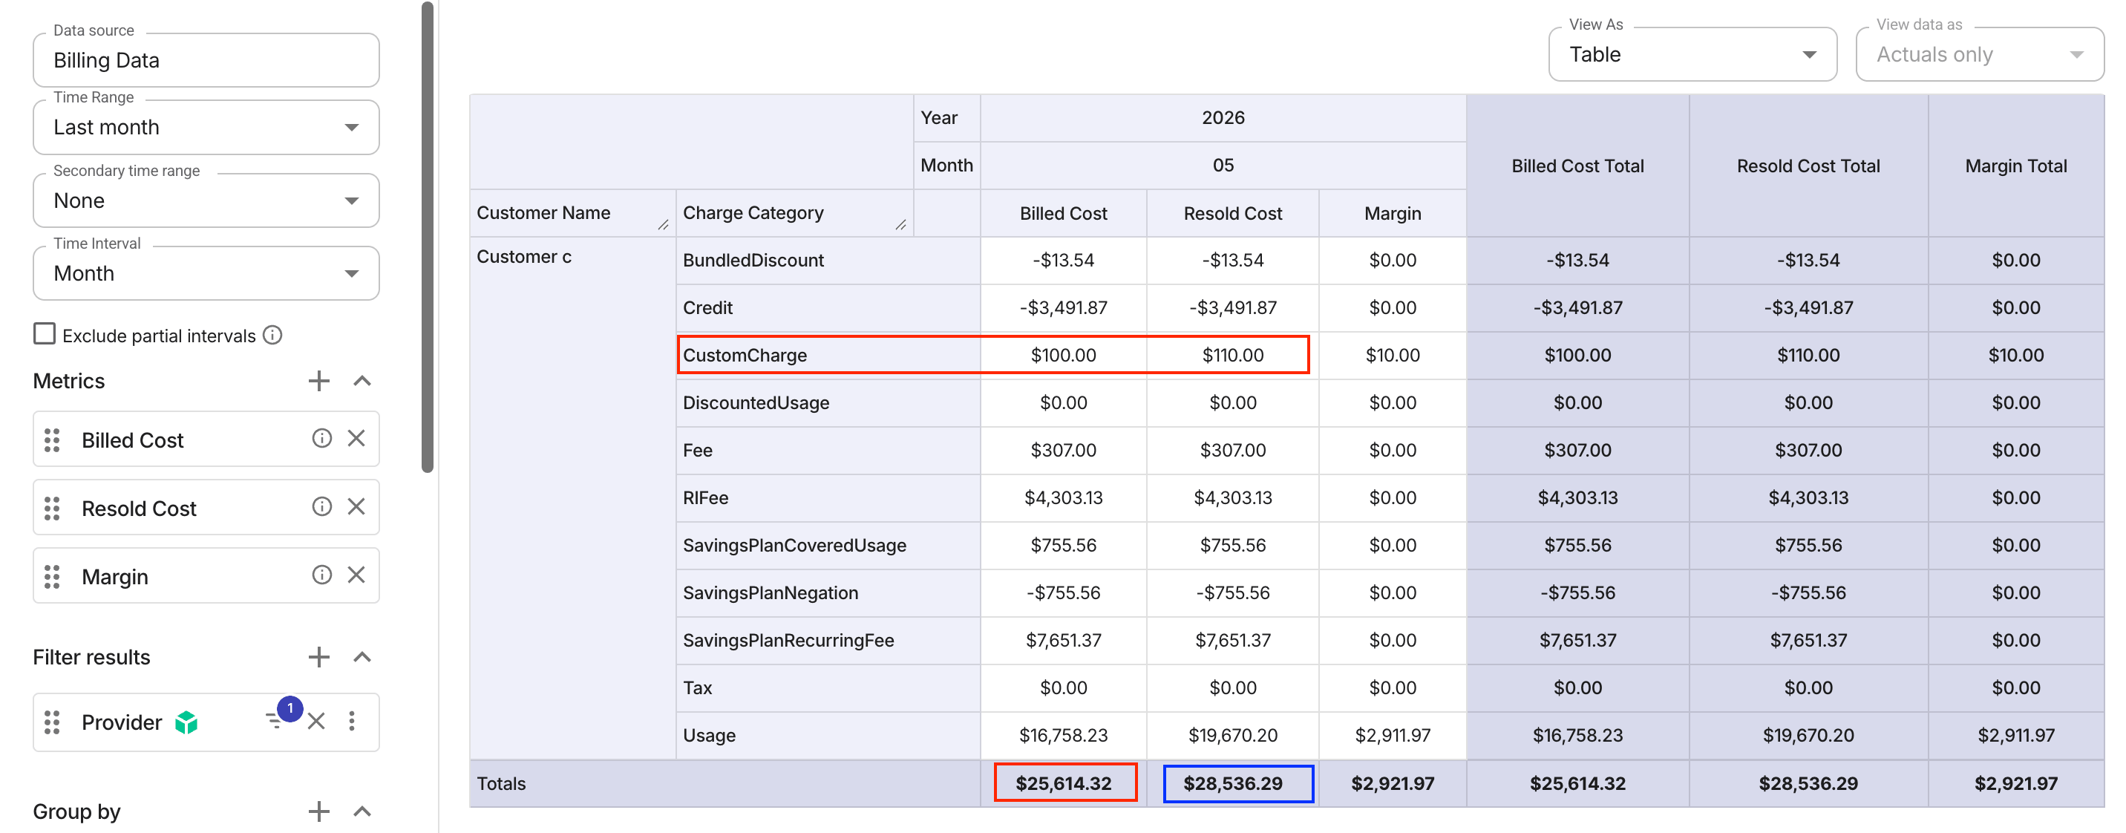This screenshot has height=833, width=2126.
Task: Enable Exclude partial intervals checkbox
Action: pyautogui.click(x=45, y=334)
